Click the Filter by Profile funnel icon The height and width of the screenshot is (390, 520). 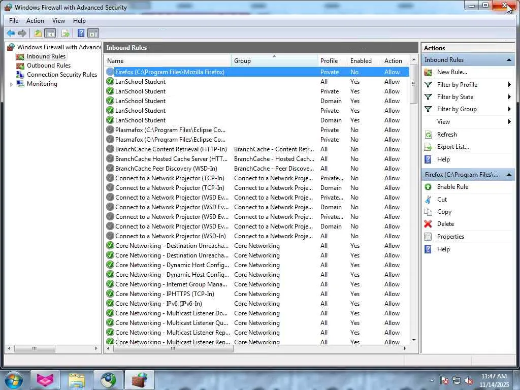[x=428, y=85]
